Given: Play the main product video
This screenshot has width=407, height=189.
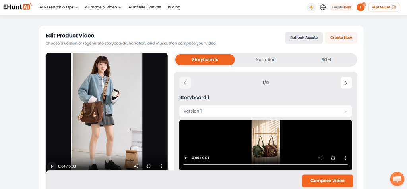Looking at the screenshot, I should 52,166.
